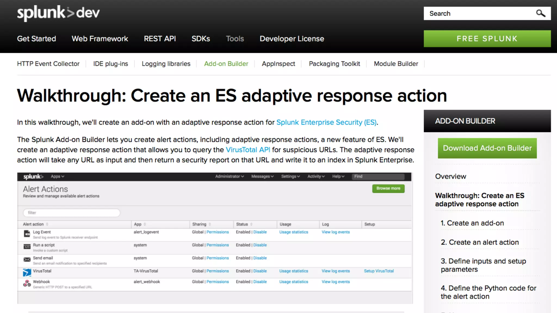557x313 pixels.
Task: Click the Log Event alert action icon
Action: click(x=27, y=234)
